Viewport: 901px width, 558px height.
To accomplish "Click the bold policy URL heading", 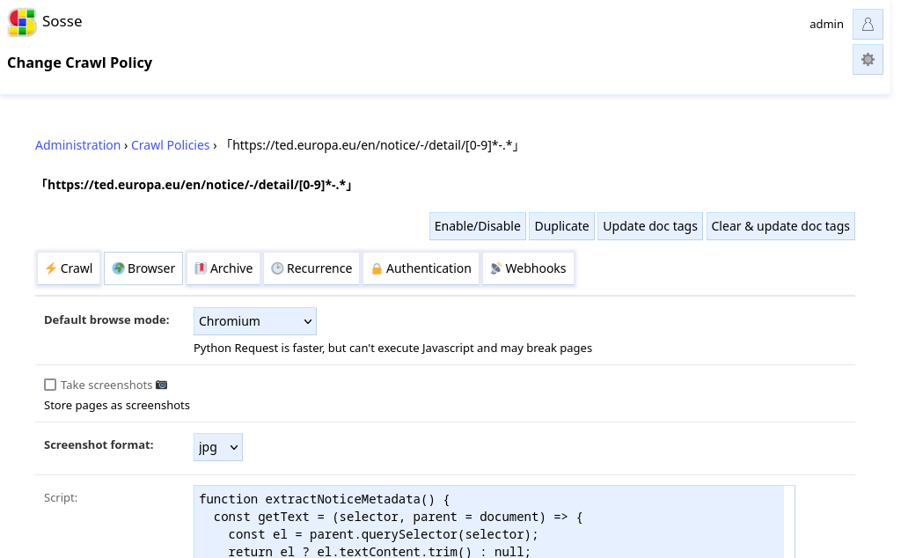I will click(196, 185).
